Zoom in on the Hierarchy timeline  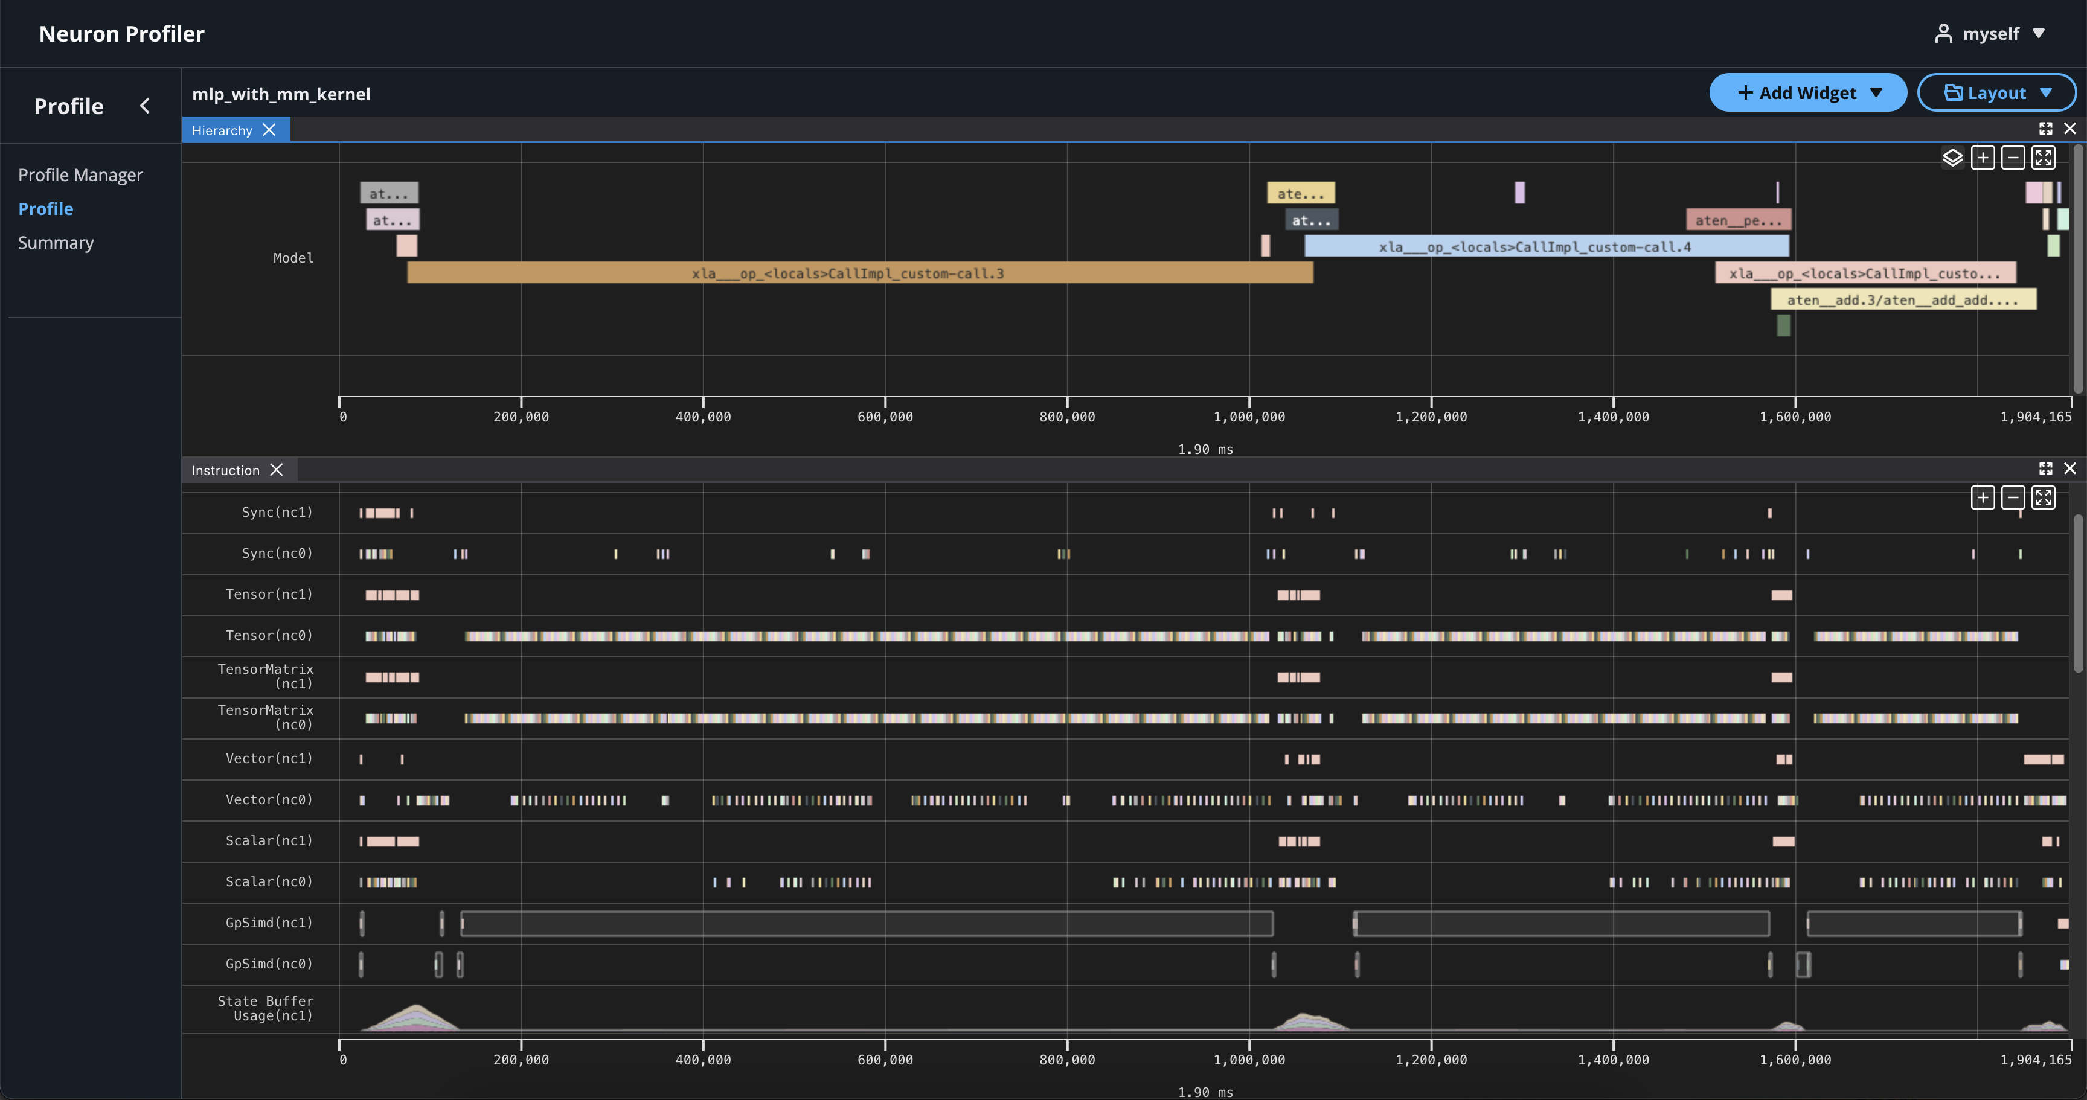(x=1983, y=157)
